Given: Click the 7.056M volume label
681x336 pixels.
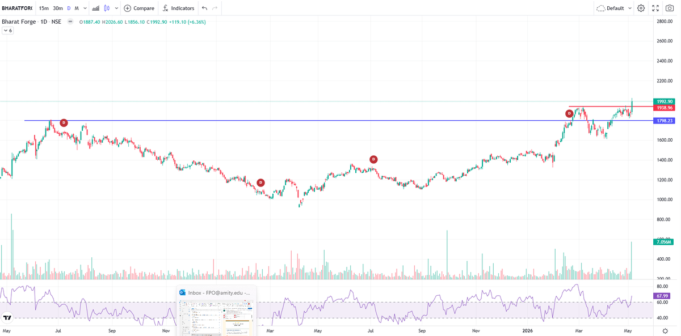Looking at the screenshot, I should click(663, 242).
